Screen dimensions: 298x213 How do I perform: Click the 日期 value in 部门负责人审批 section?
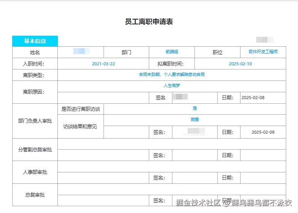pyautogui.click(x=263, y=132)
